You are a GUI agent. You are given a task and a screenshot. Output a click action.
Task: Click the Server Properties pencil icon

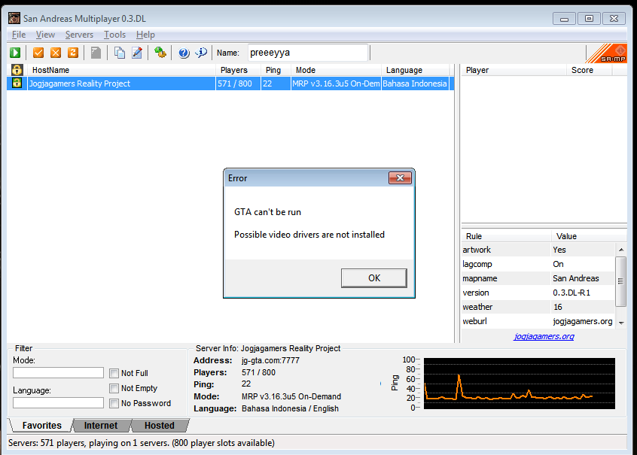point(137,53)
